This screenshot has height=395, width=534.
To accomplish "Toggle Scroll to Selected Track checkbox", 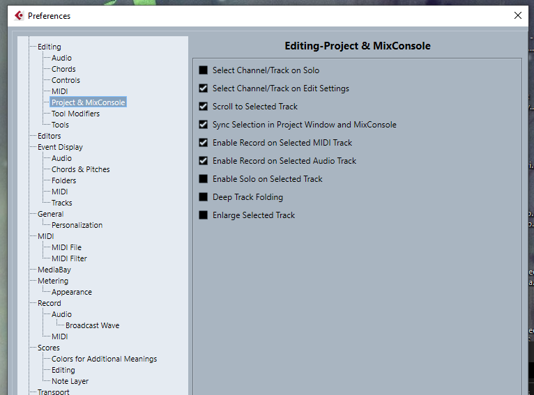I will tap(204, 107).
